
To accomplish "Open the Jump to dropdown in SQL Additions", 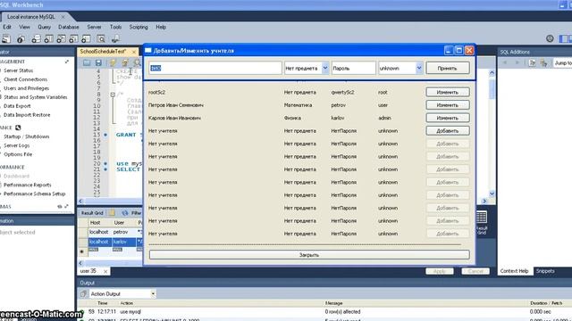I will 562,63.
